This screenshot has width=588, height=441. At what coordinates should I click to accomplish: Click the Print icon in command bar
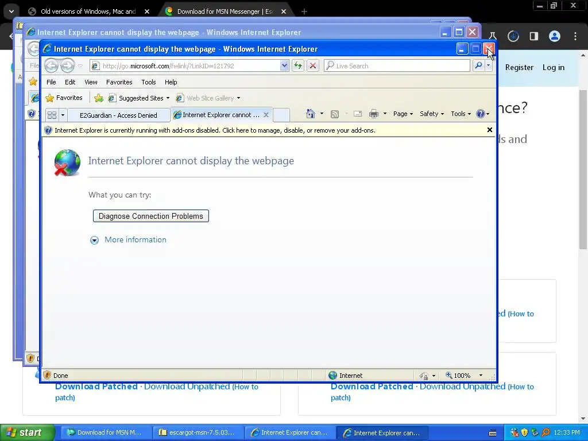point(373,114)
